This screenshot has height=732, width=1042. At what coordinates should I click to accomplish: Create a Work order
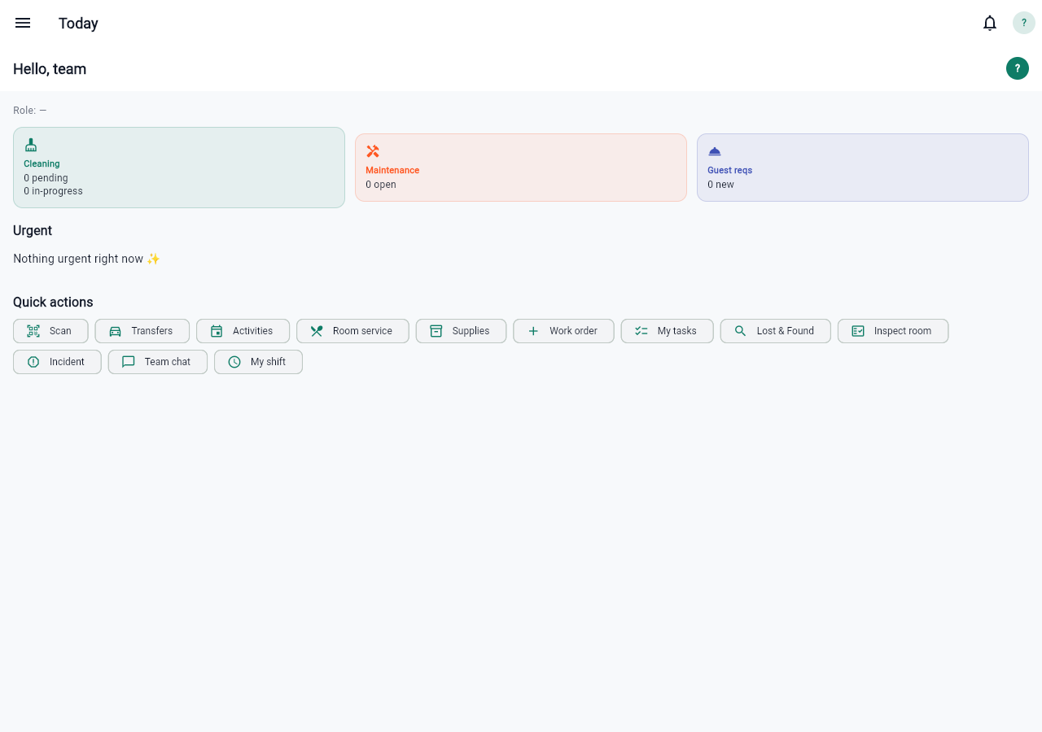point(563,331)
